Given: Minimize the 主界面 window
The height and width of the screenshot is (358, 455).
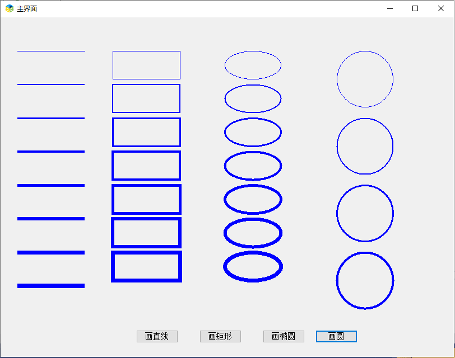Looking at the screenshot, I should (x=390, y=9).
